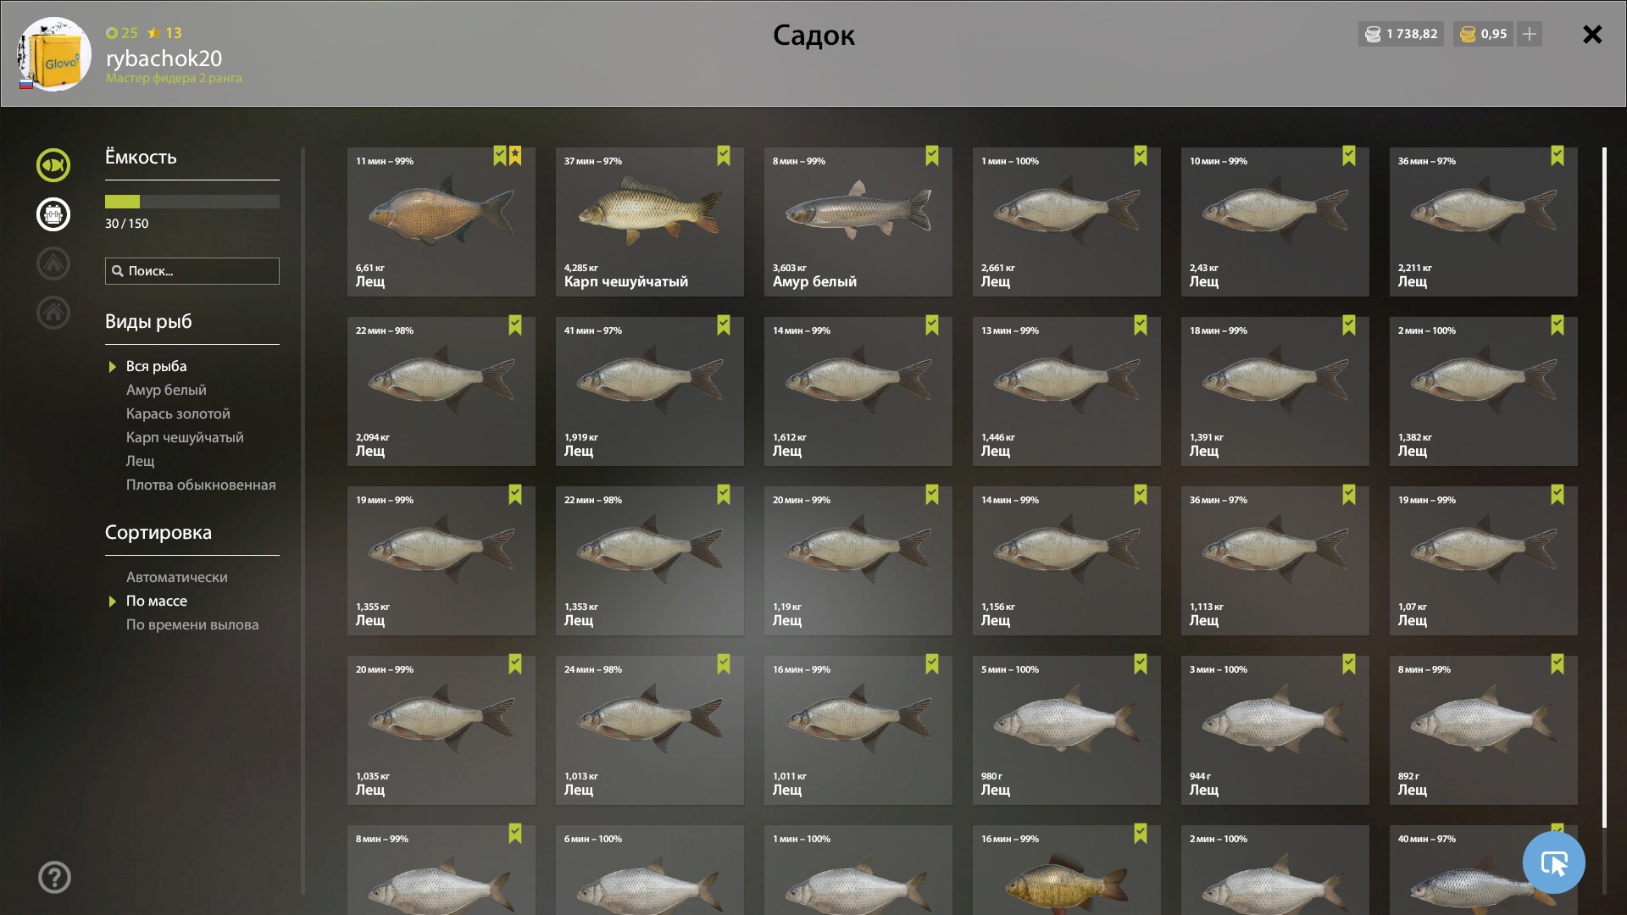
Task: Select the 3,603 кг Амур белый card
Action: pos(858,222)
